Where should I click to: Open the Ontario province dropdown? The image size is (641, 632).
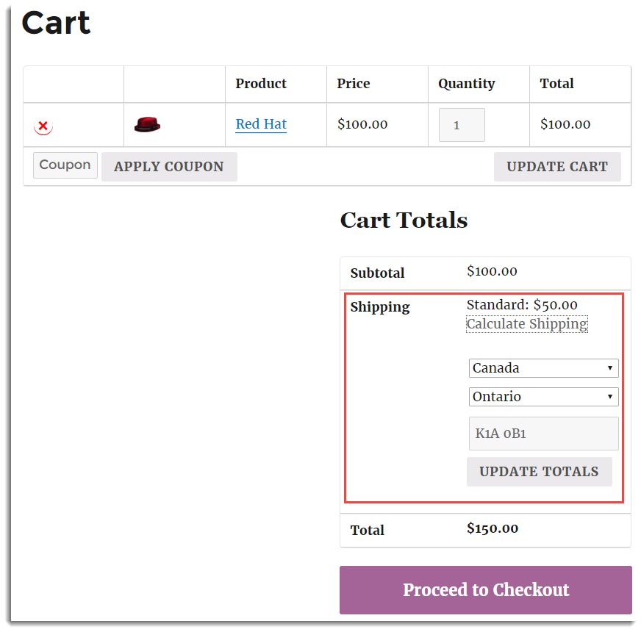[x=543, y=396]
